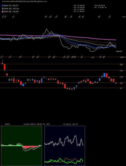
Task: Click the ADX panel heading
Action: (x=48, y=124)
